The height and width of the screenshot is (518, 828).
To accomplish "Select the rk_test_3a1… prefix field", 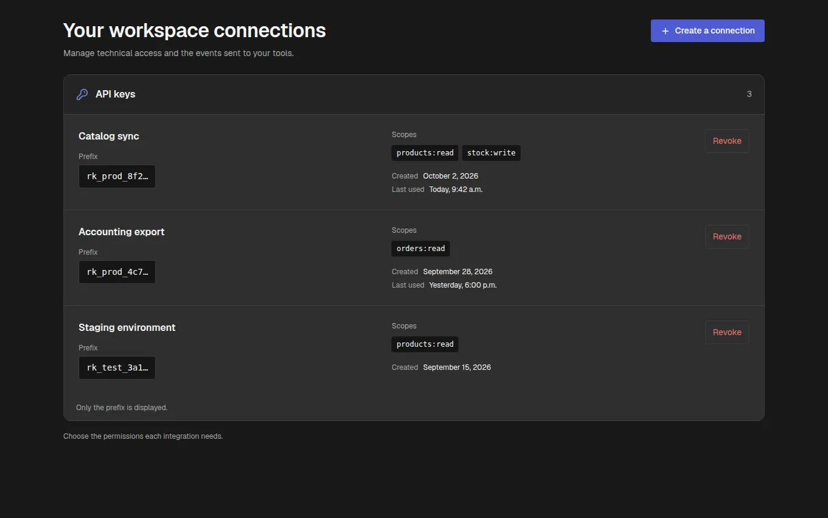I will [117, 368].
